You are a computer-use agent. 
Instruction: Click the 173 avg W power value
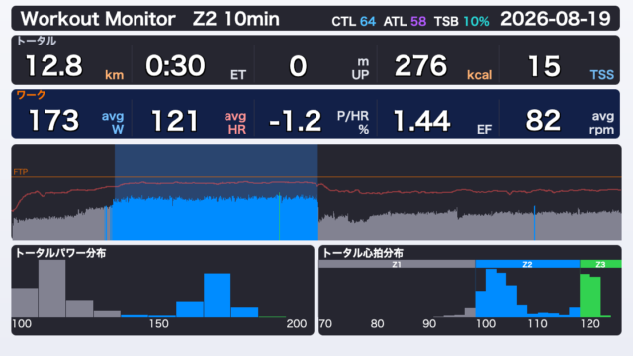76,121
